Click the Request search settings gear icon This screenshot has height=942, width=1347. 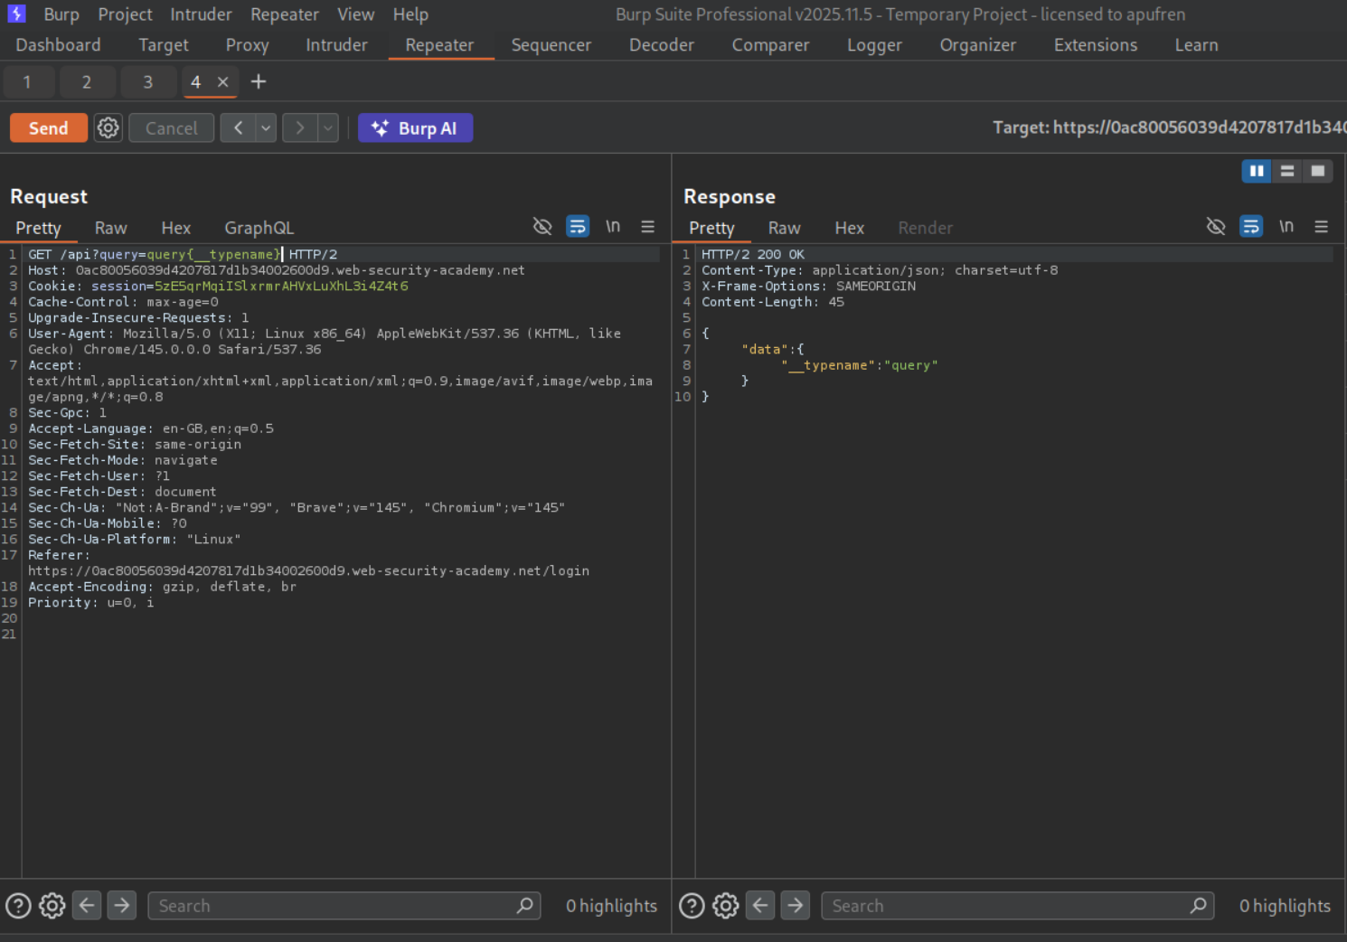[x=52, y=905]
